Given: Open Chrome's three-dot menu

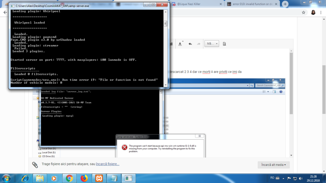Looking at the screenshot, I should click(321, 12).
